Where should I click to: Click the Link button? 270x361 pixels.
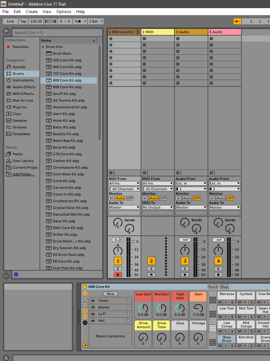(x=10, y=22)
